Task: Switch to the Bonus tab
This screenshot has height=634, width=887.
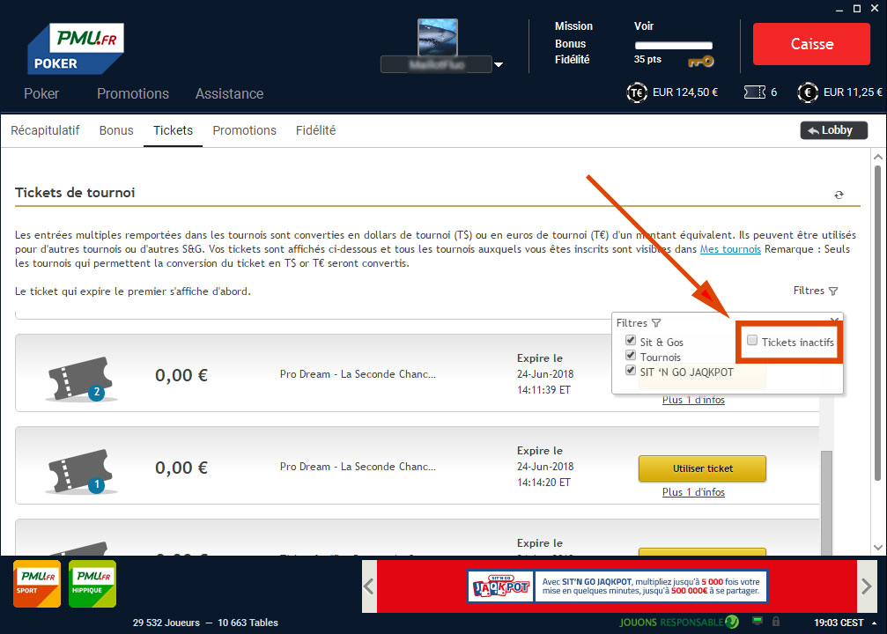Action: pyautogui.click(x=116, y=130)
